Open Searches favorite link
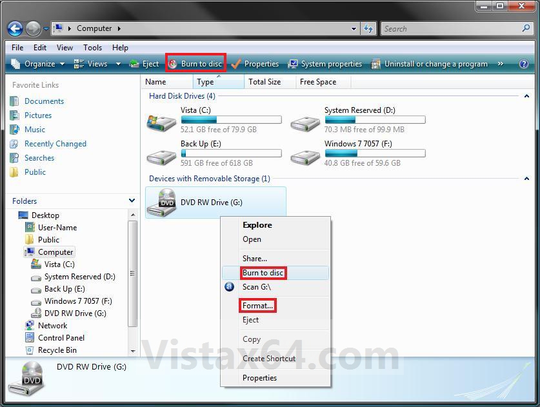The image size is (540, 407). 39,157
